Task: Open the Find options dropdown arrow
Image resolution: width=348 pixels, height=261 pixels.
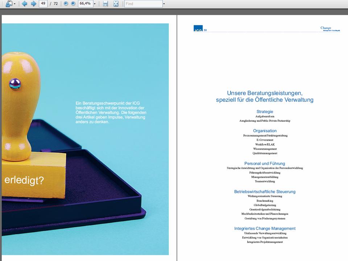Action: click(164, 4)
